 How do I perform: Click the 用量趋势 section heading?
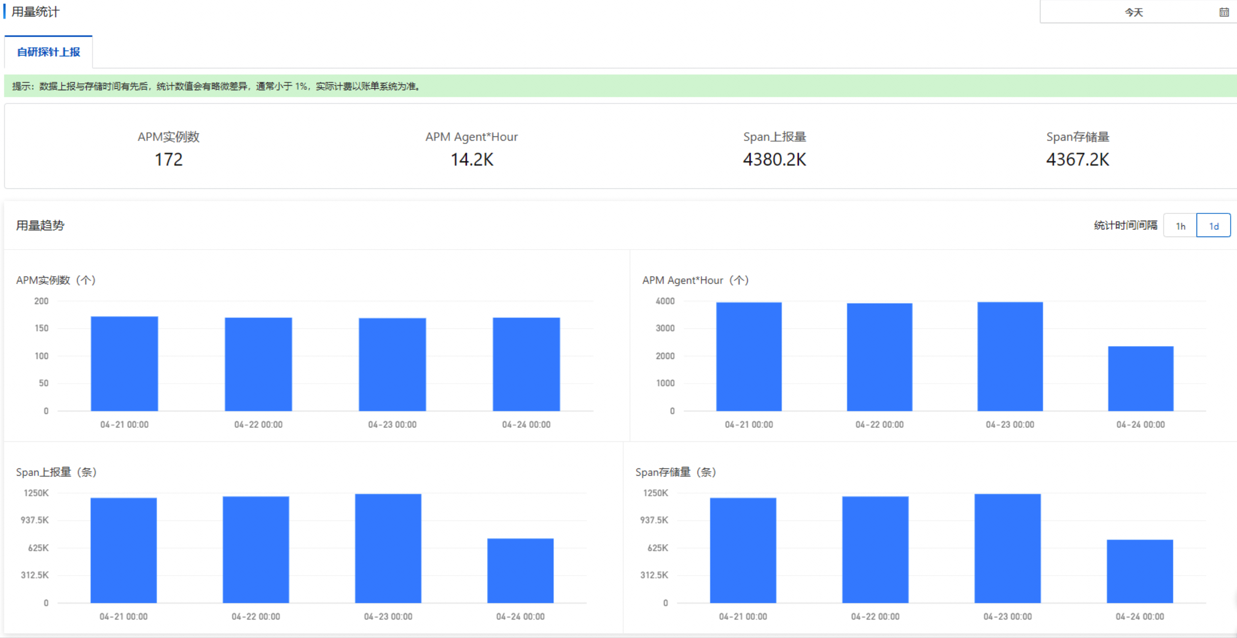[40, 226]
